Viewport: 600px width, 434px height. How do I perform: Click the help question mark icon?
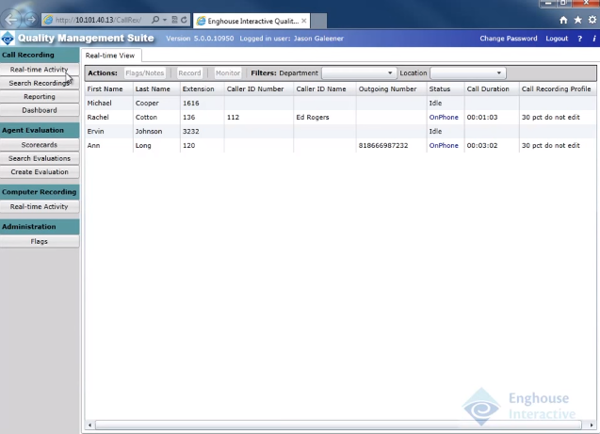(579, 39)
